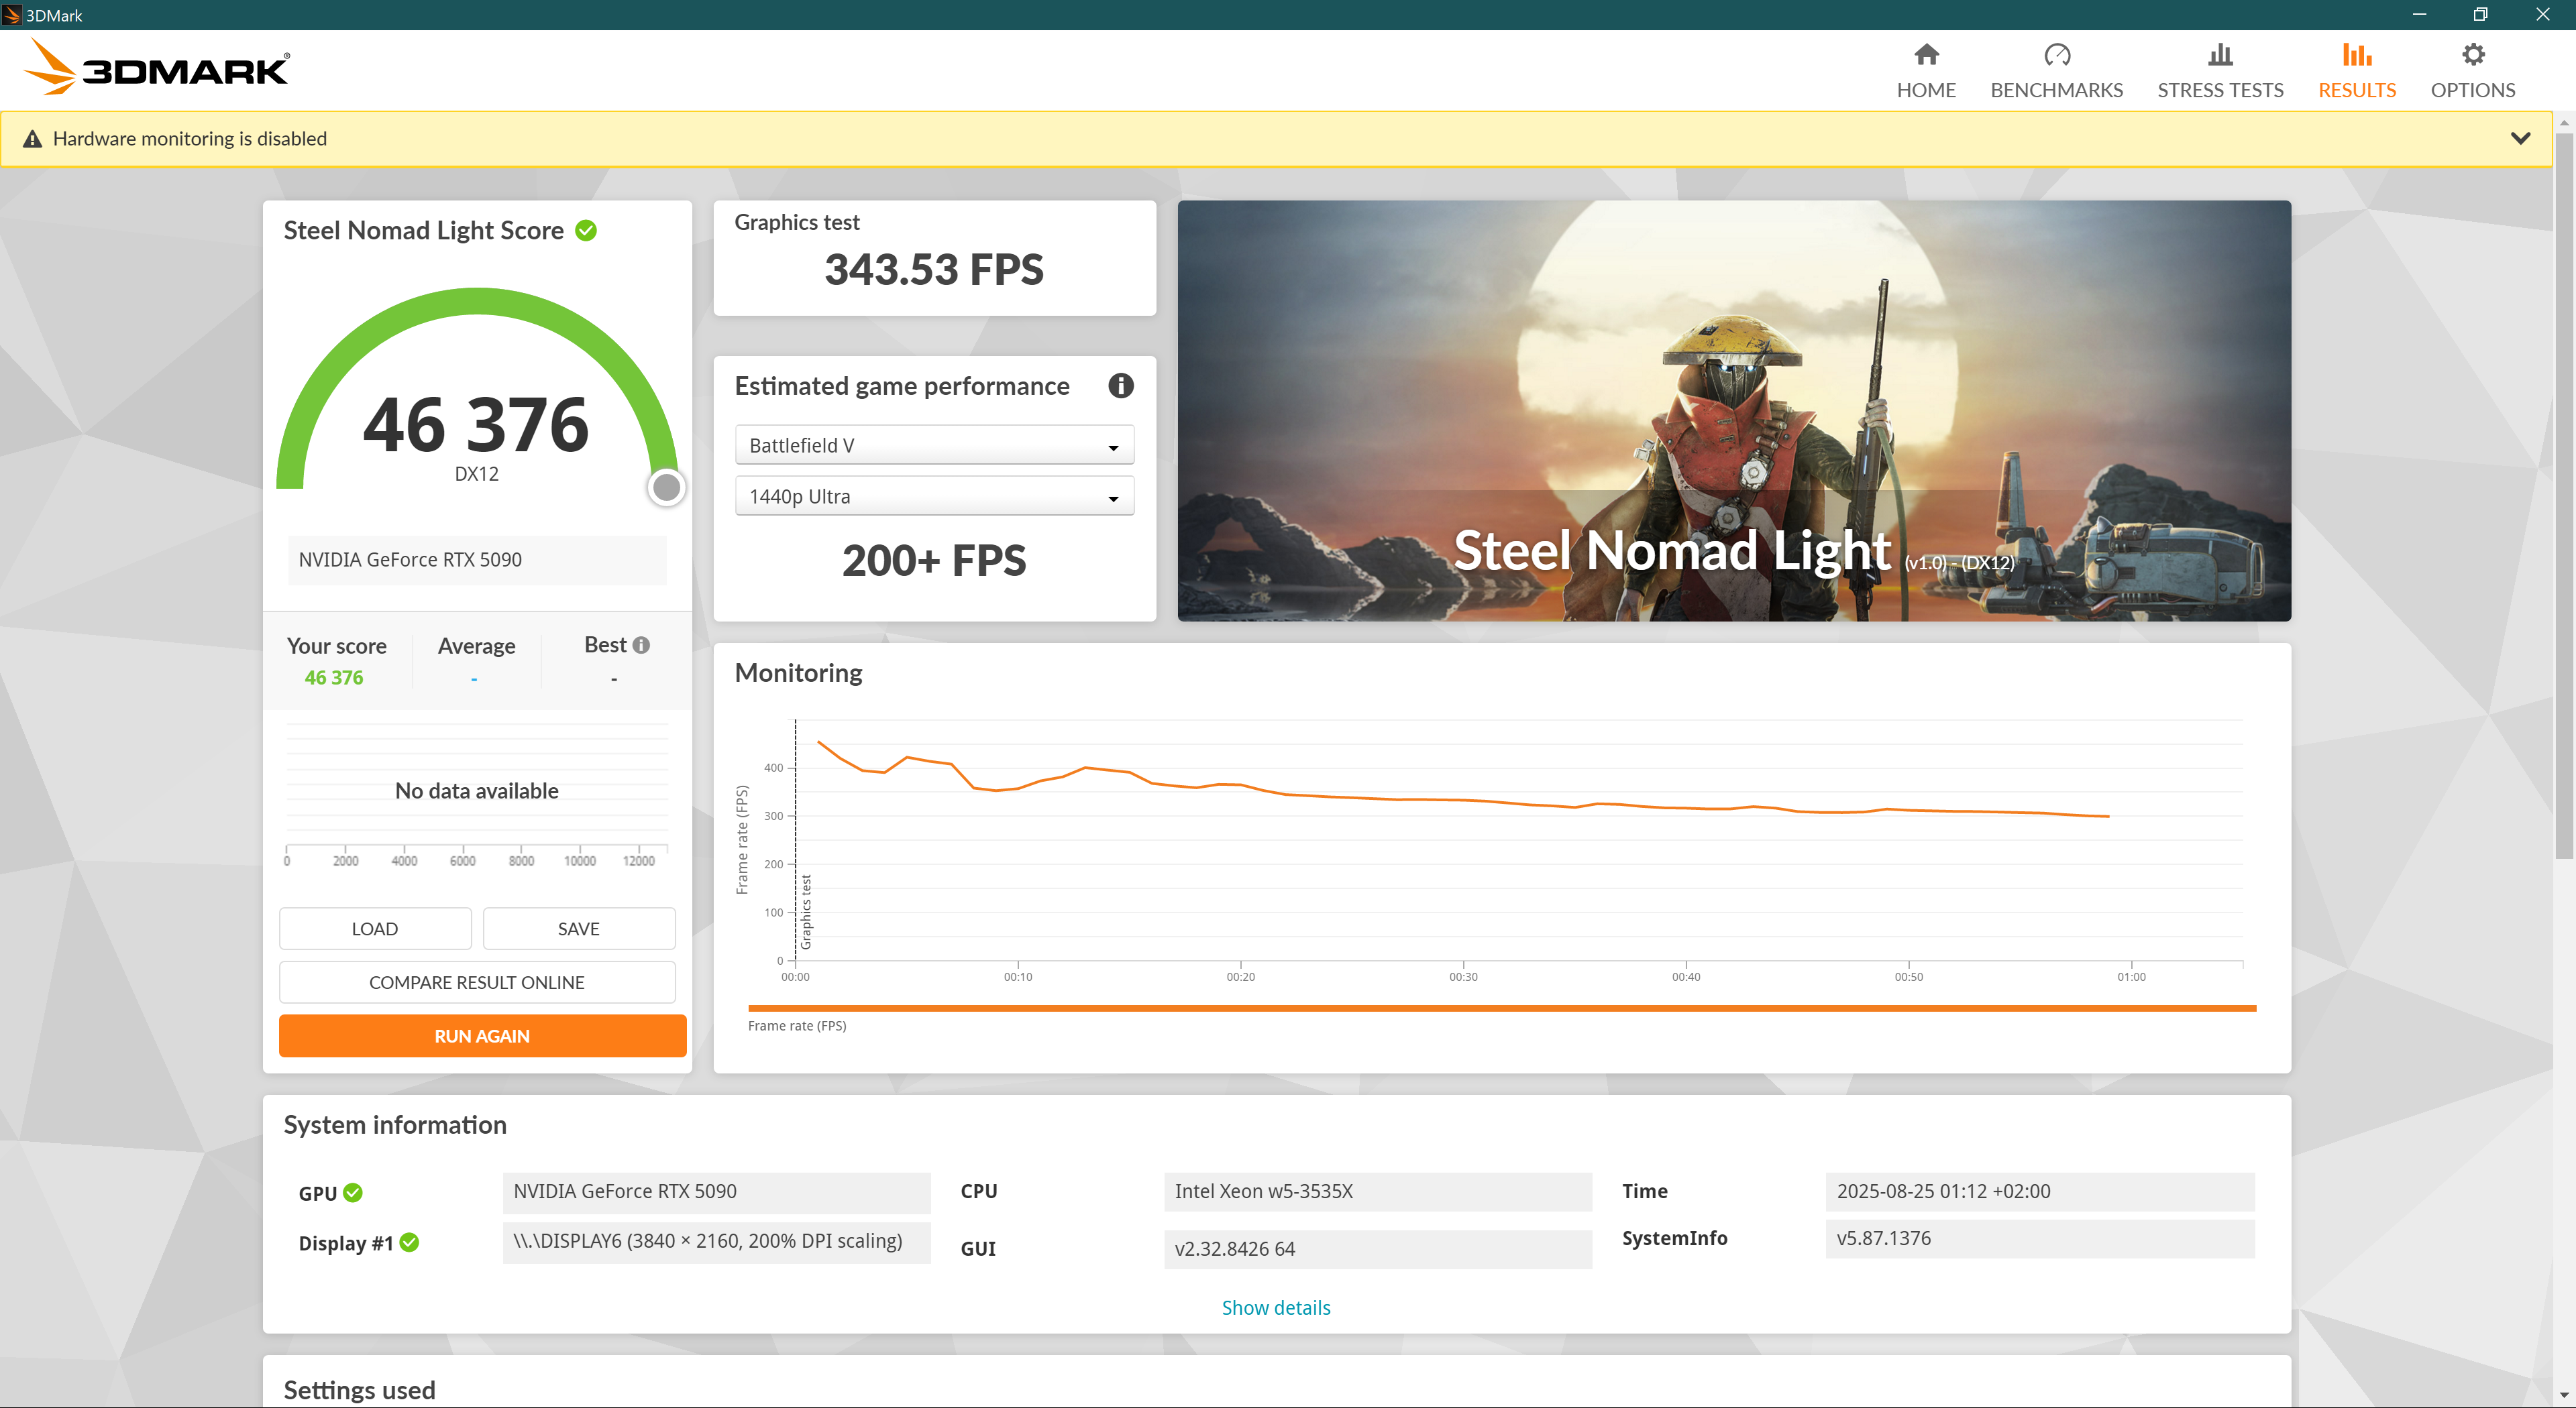
Task: Click the vertical scrollbar thumb
Action: pyautogui.click(x=2564, y=495)
